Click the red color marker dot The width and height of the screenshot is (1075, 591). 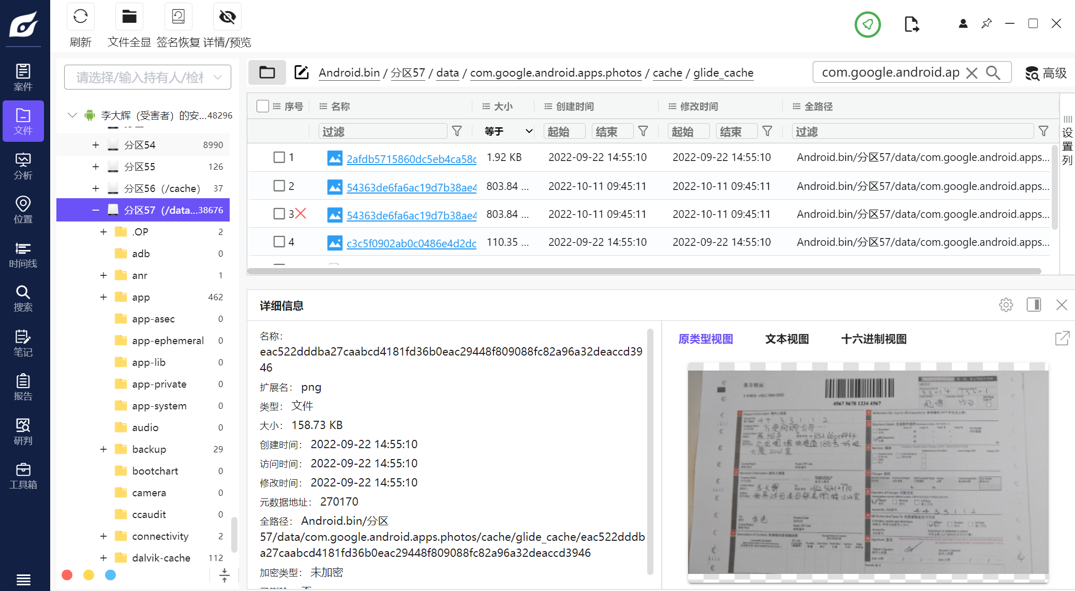67,575
